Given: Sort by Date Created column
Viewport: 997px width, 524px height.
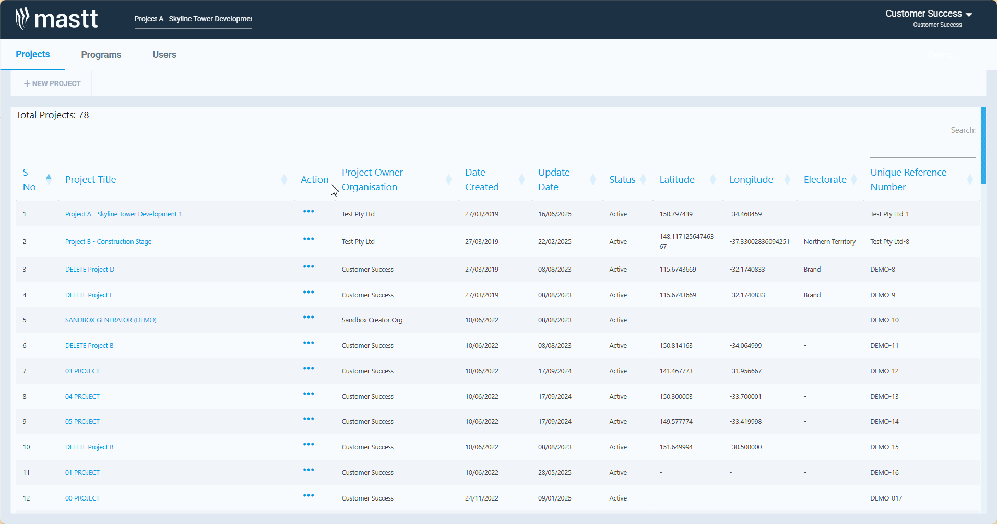Looking at the screenshot, I should 521,179.
